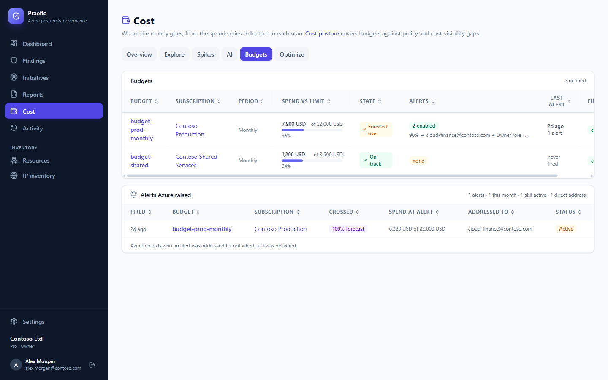Go to Findings in the sidebar

pyautogui.click(x=54, y=61)
